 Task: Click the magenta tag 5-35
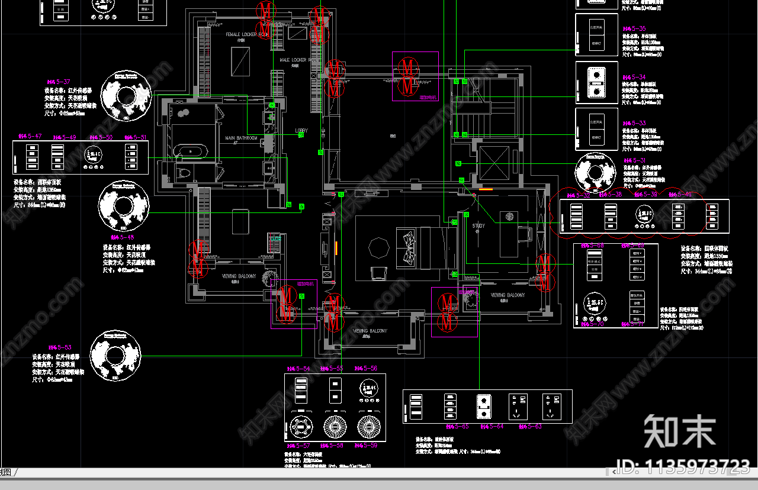click(634, 28)
